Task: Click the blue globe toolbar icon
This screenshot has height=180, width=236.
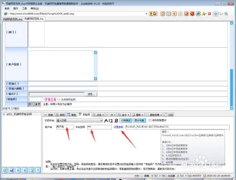Action: click(x=198, y=14)
